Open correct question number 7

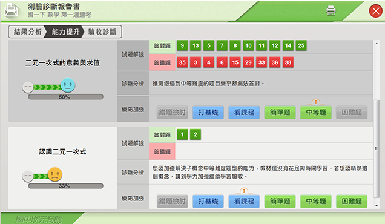coord(222,45)
